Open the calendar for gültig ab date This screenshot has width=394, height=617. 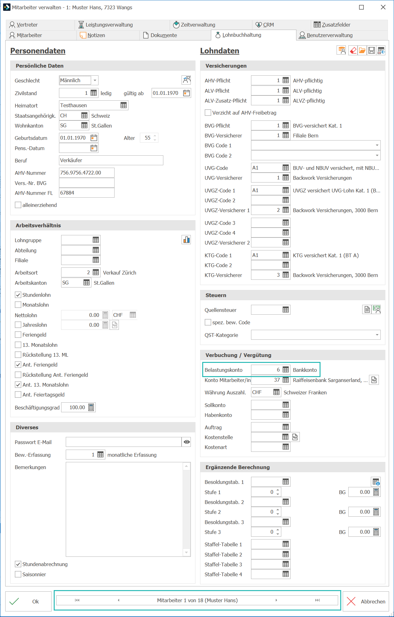187,93
